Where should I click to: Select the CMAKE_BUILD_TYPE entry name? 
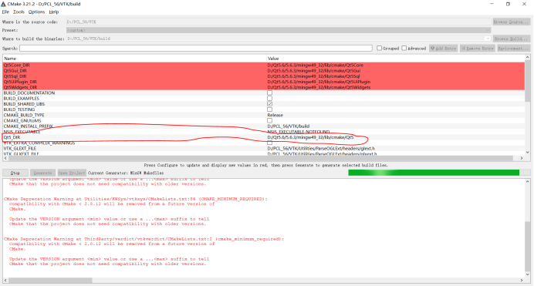click(x=24, y=115)
